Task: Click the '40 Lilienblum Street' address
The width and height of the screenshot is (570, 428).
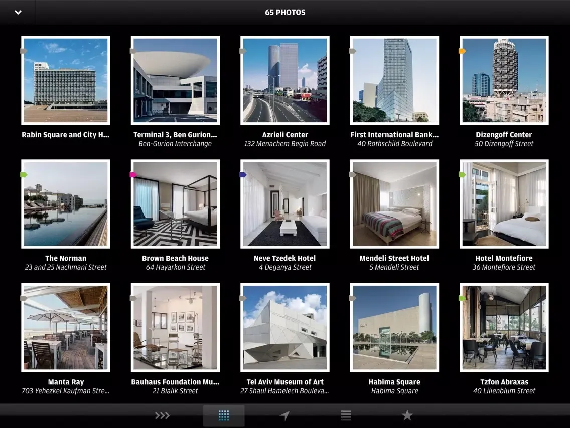Action: [504, 391]
